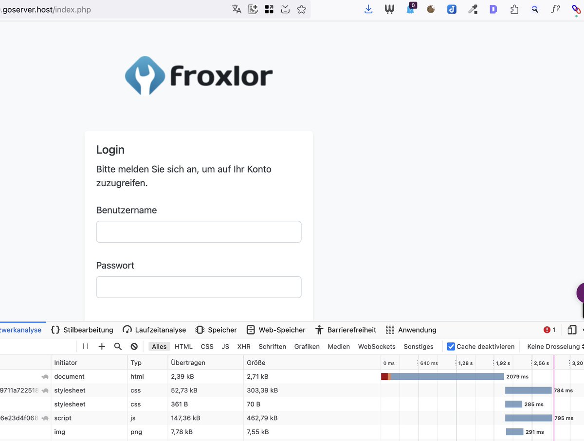Activate the eyedropper color picker extension
584x441 pixels.
[473, 9]
